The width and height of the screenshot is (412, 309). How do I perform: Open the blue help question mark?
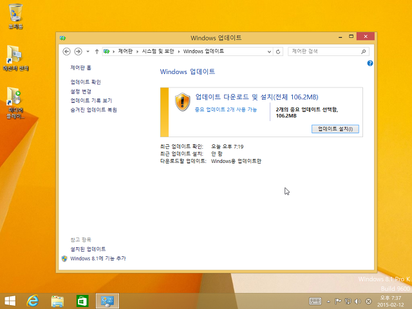[x=370, y=63]
